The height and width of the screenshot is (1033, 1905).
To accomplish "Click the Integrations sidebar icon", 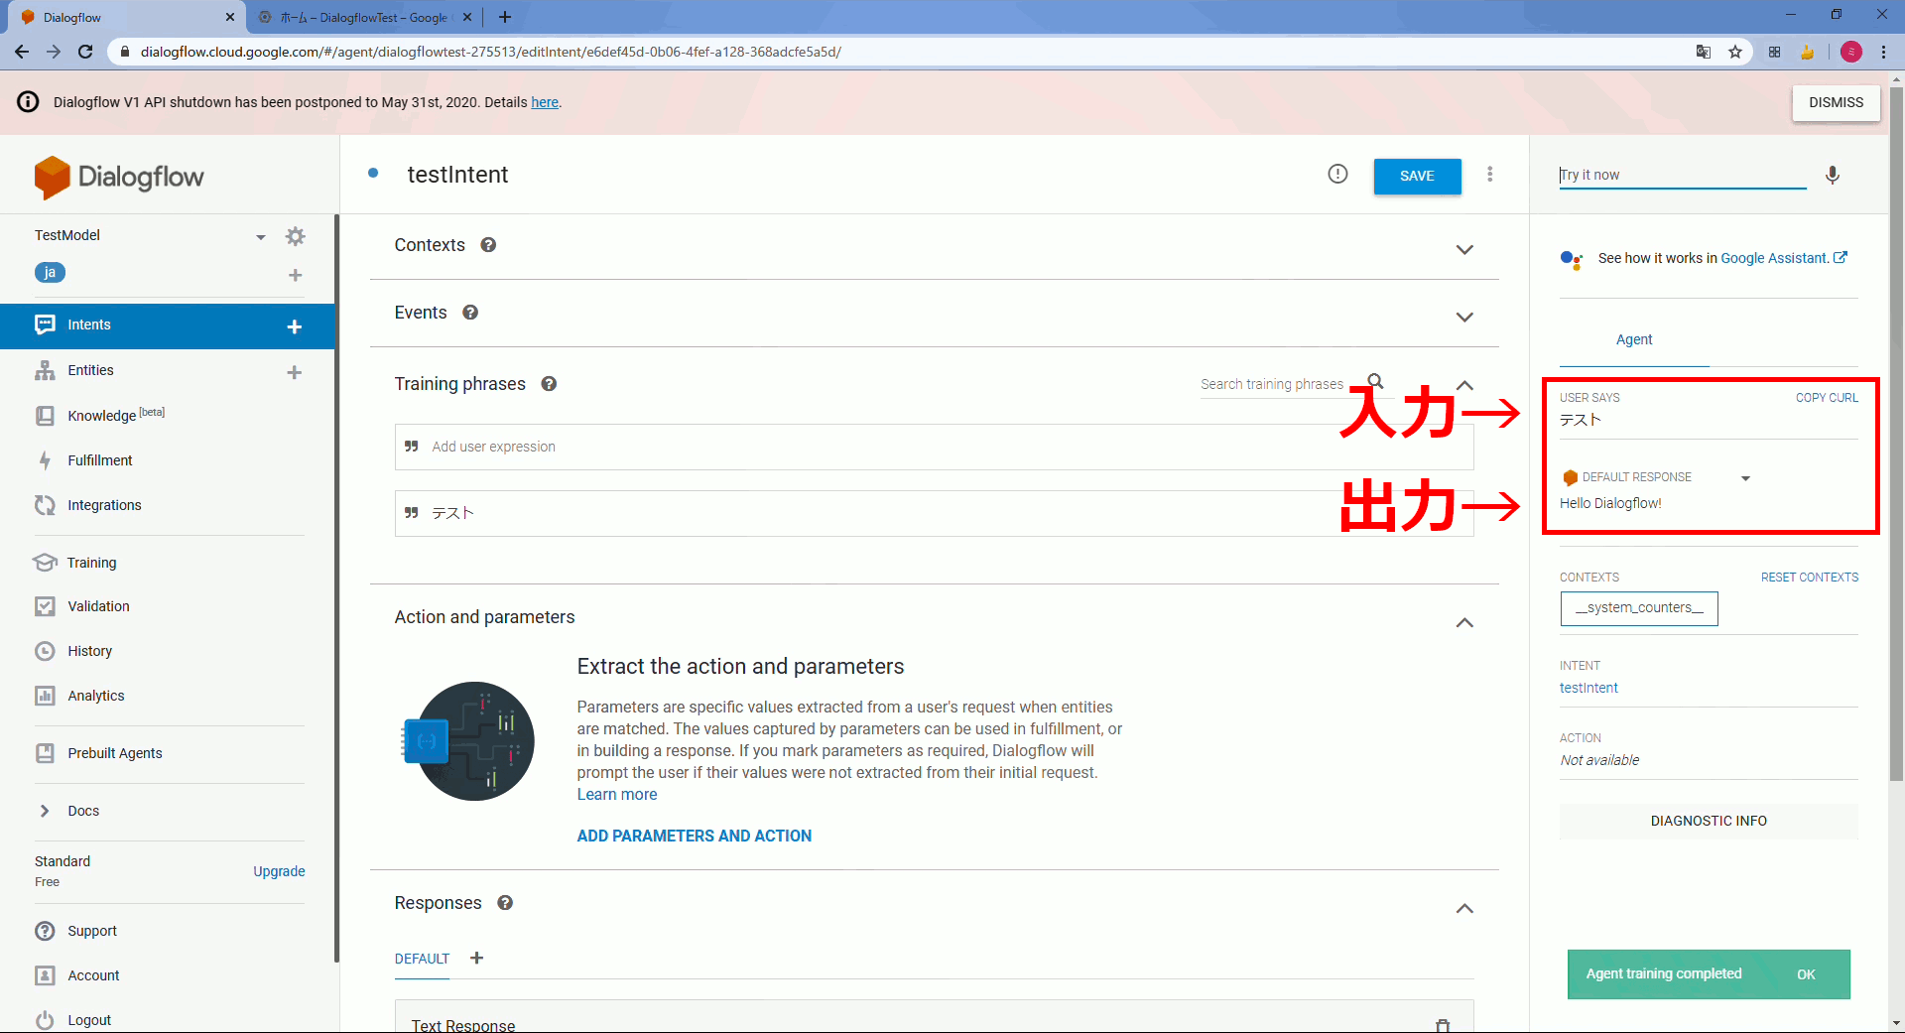I will (46, 505).
